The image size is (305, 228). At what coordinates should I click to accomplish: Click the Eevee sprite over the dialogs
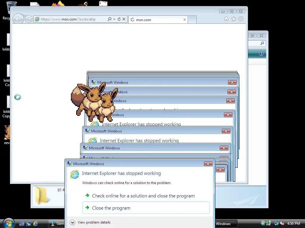click(94, 102)
